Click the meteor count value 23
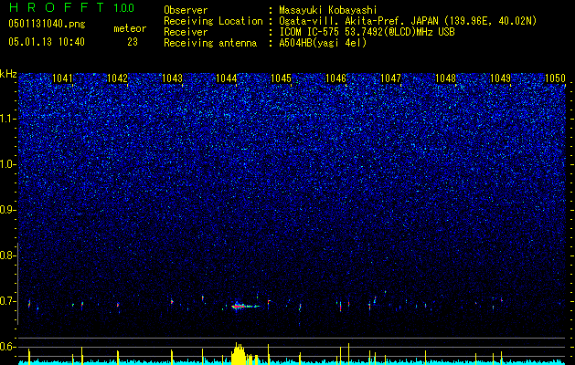Viewport: 575px width, 365px height. 133,42
